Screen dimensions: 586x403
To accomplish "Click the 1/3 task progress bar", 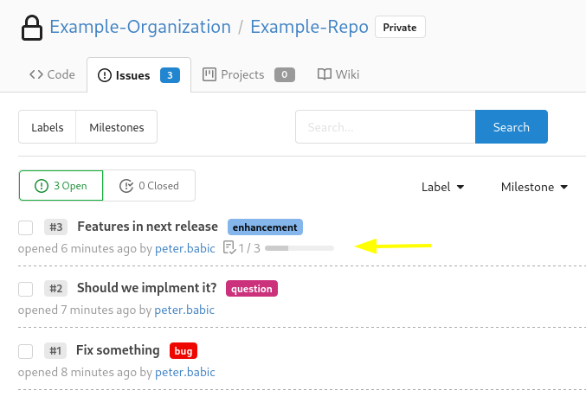I will tap(299, 248).
